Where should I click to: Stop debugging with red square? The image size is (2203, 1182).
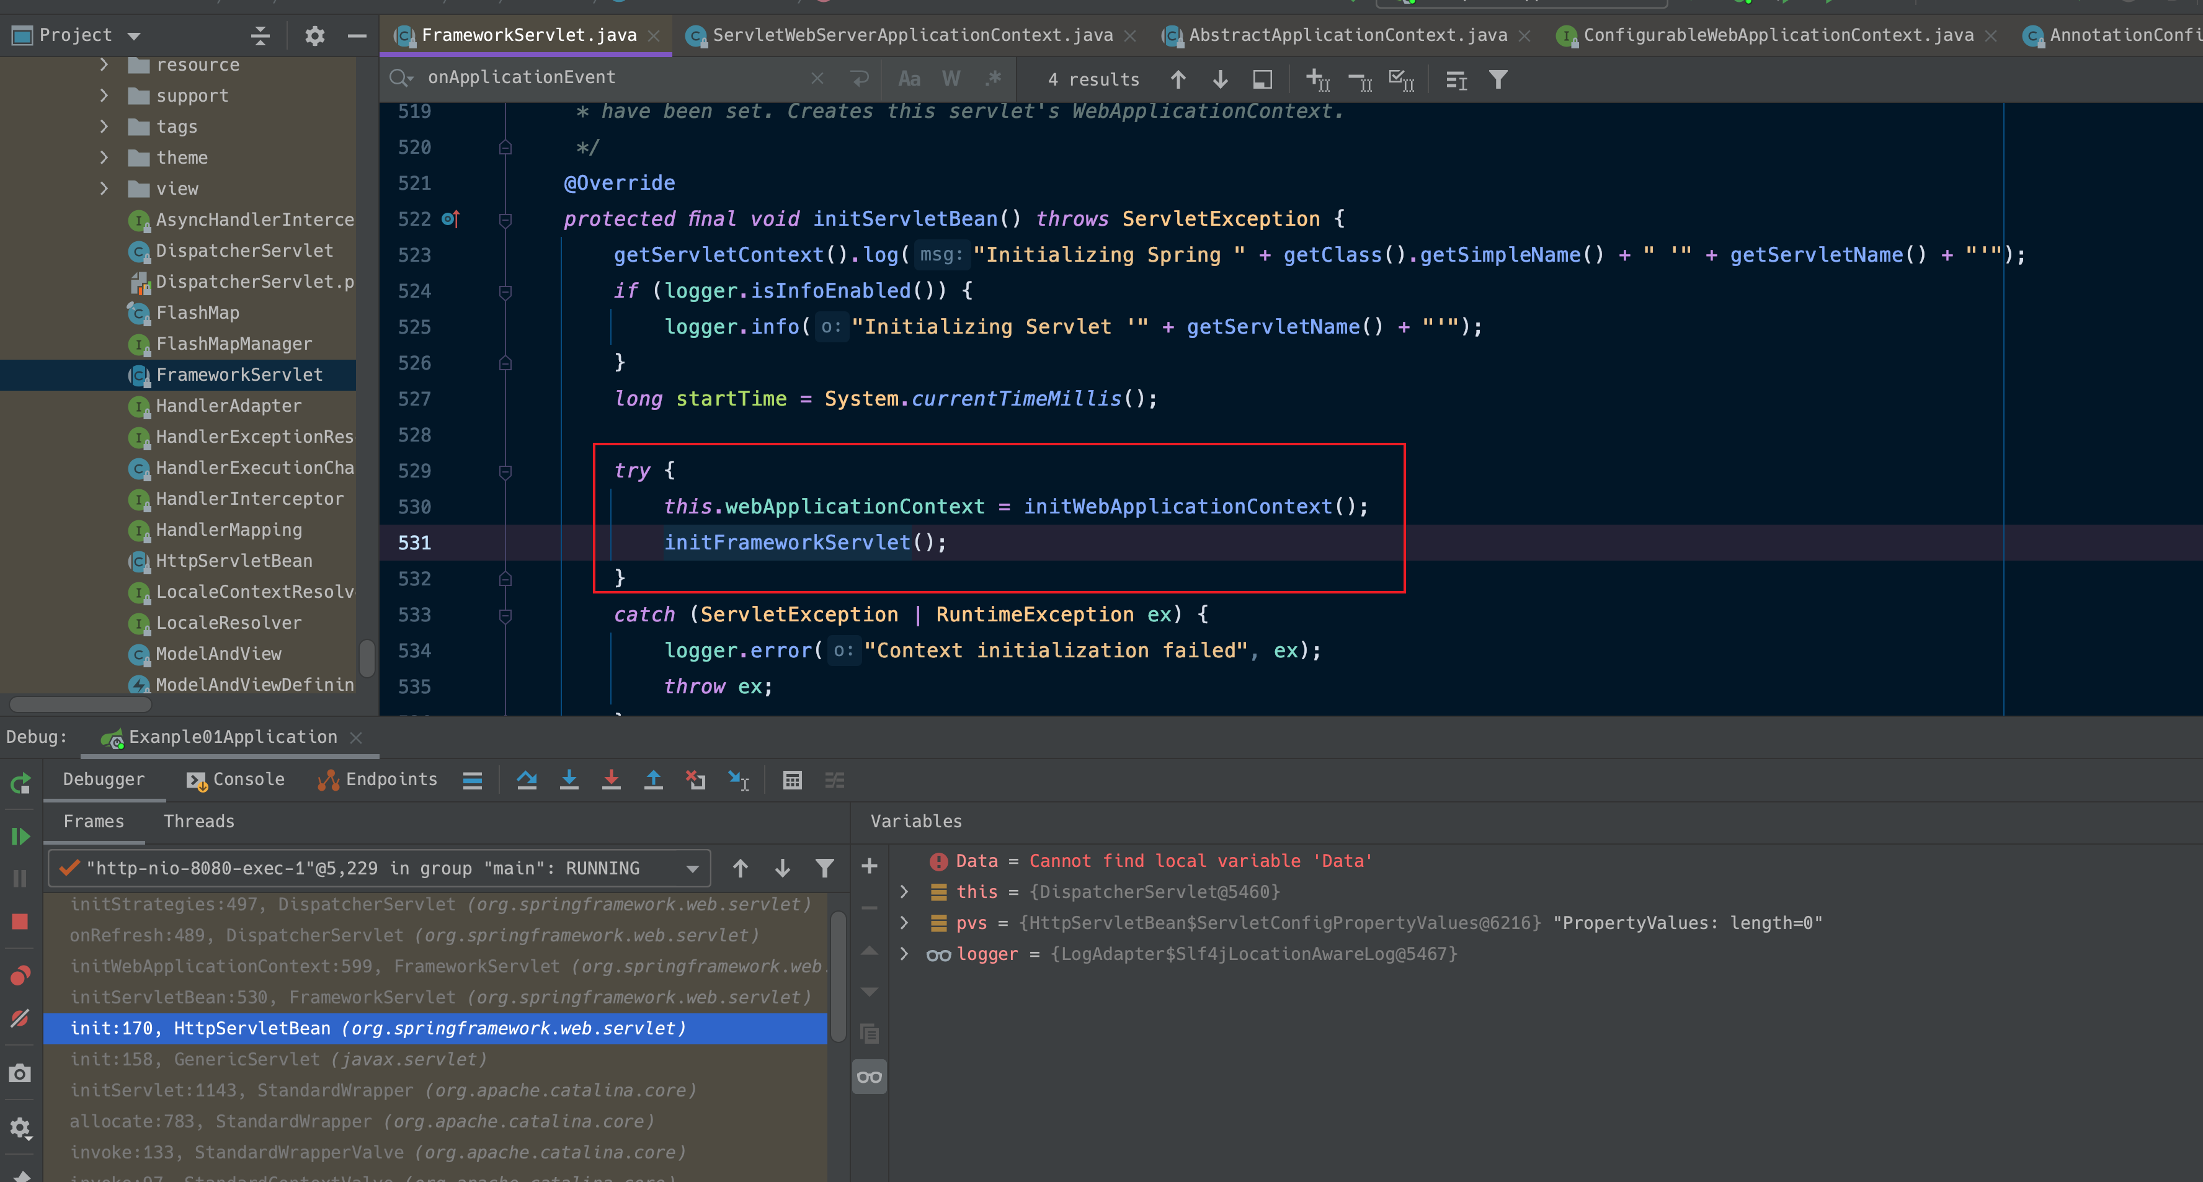20,921
